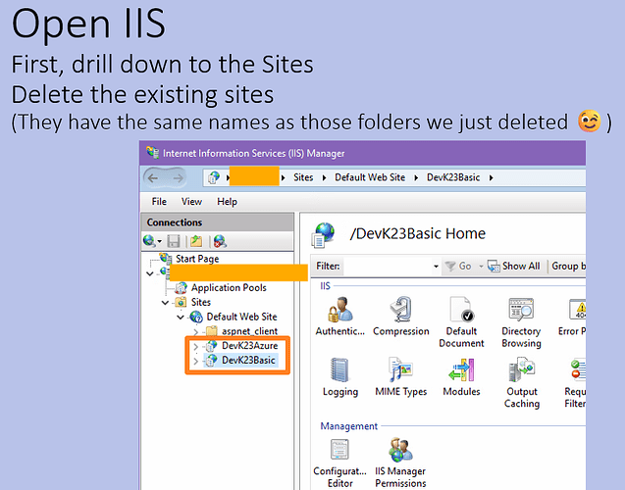Screen dimensions: 625x490
Task: Open the Configuration Editor
Action: coord(339,464)
